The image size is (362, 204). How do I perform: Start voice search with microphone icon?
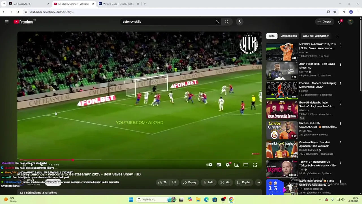240,22
